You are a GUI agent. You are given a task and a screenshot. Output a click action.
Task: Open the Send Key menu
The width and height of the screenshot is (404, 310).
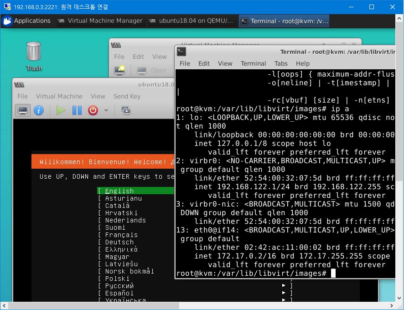pyautogui.click(x=127, y=96)
